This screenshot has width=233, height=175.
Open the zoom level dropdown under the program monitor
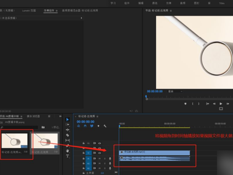[x=175, y=91]
